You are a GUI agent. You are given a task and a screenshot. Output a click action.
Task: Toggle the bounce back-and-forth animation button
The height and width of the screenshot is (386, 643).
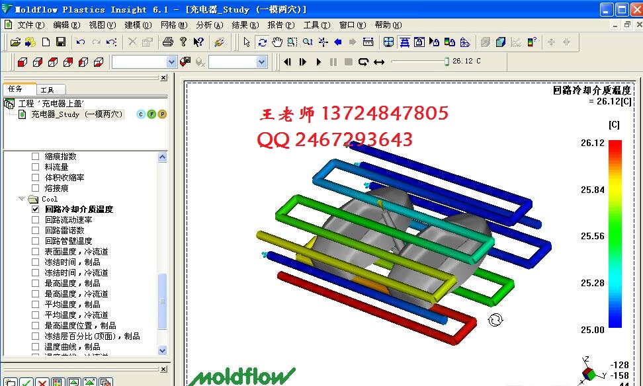tap(379, 62)
